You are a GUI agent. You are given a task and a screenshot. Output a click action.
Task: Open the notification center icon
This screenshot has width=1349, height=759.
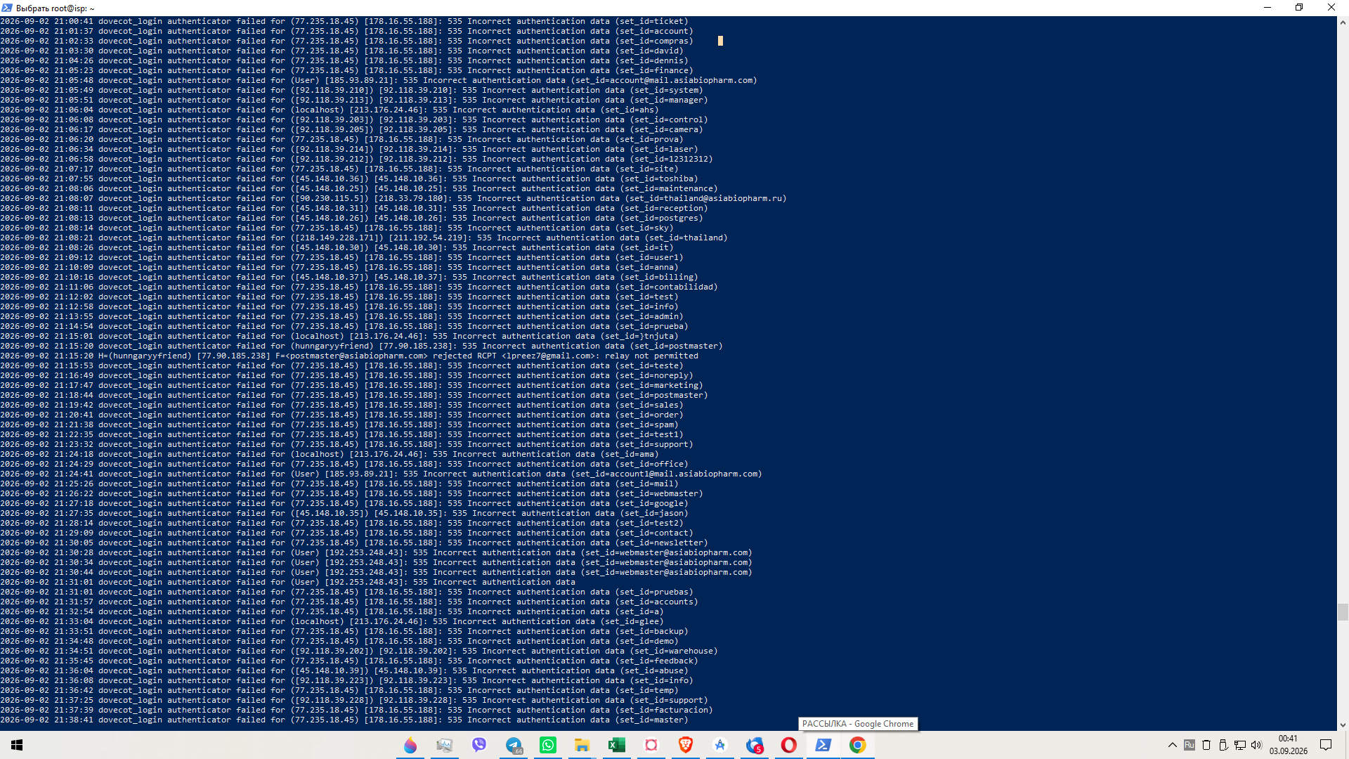point(1326,745)
